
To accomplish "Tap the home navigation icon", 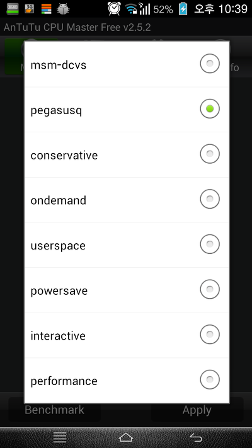I will coord(126,437).
